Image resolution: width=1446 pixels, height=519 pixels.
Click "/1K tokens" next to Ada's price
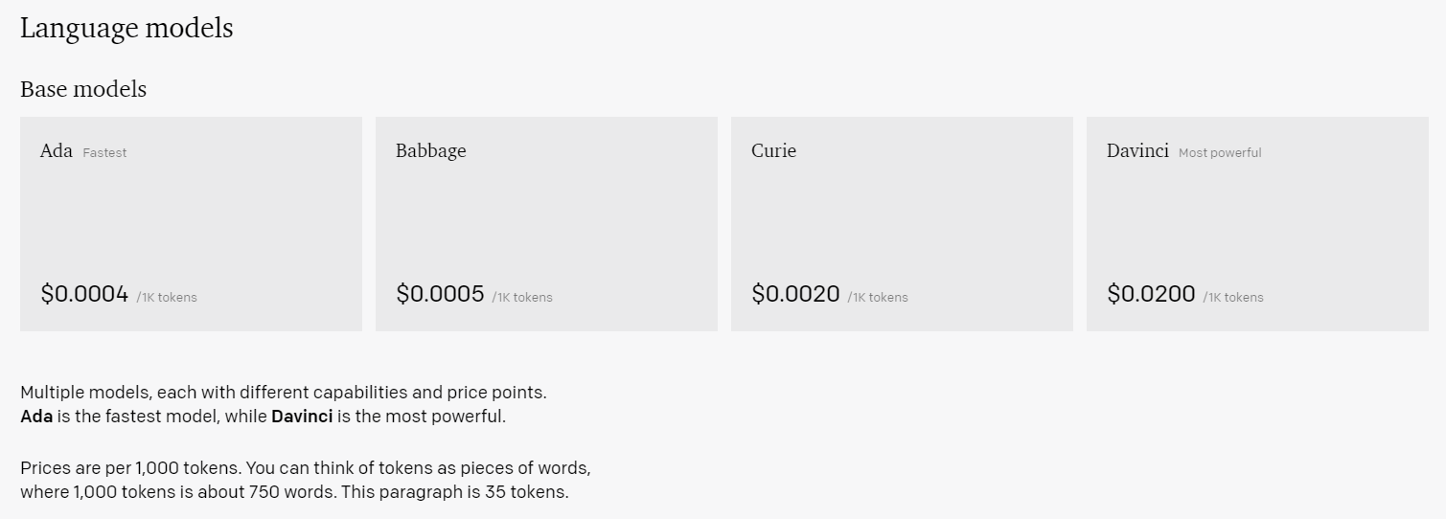coord(167,297)
